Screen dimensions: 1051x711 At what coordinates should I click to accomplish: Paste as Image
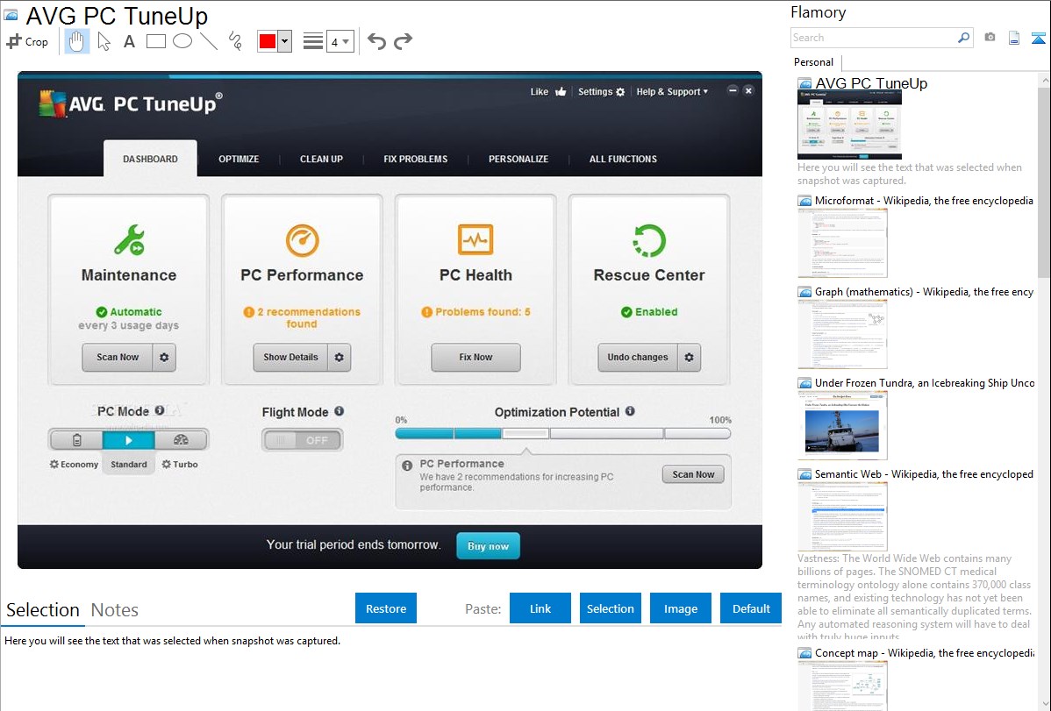[x=680, y=608]
